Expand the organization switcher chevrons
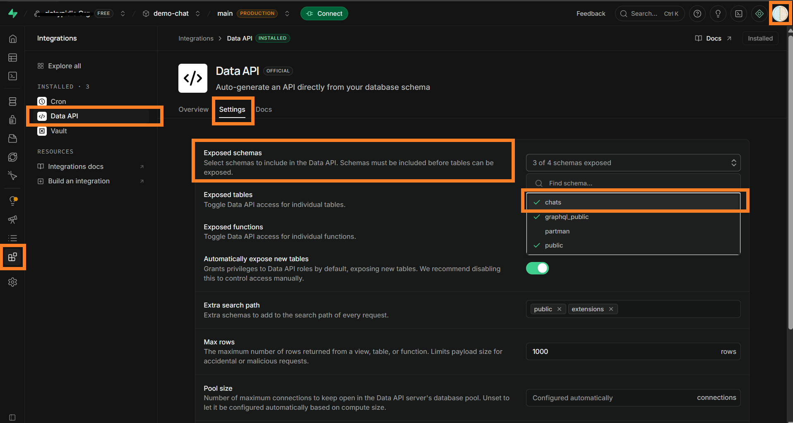Viewport: 793px width, 423px height. point(123,14)
